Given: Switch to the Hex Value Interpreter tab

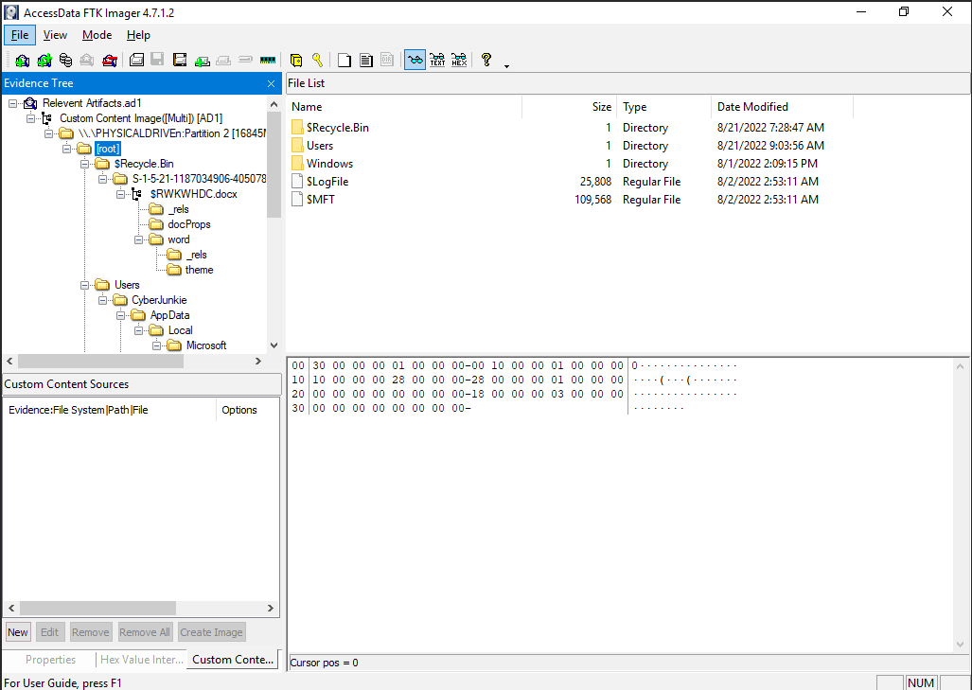Looking at the screenshot, I should (142, 660).
